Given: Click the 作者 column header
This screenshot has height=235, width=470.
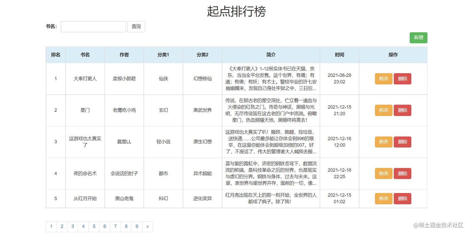Looking at the screenshot, I should click(124, 55).
